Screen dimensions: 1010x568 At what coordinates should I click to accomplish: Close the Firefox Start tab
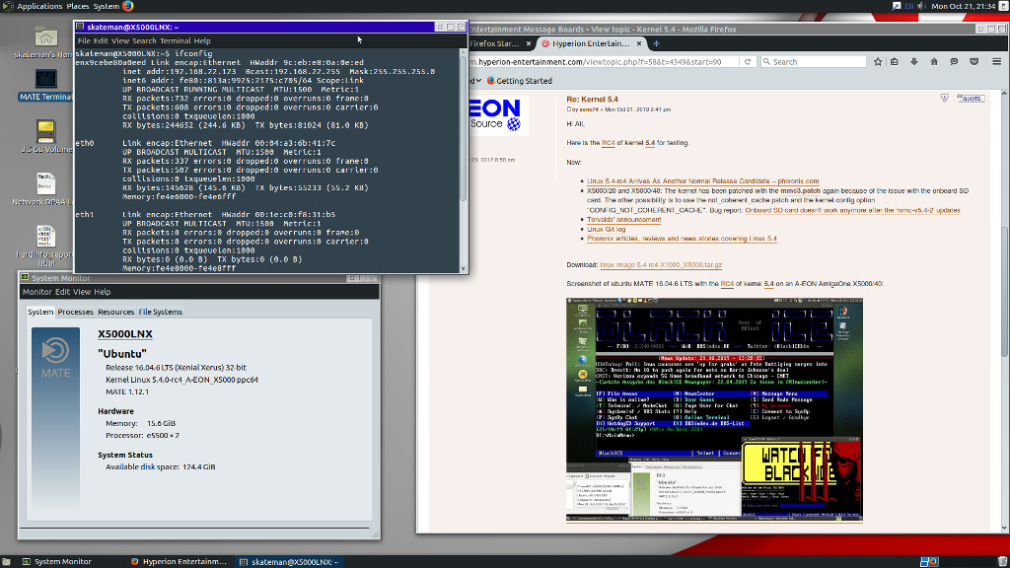click(x=529, y=43)
